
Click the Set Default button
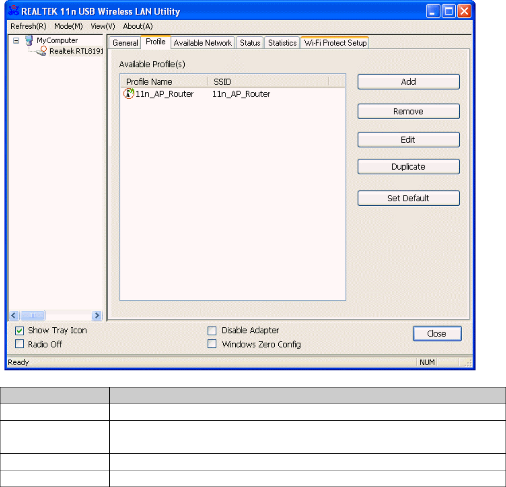[409, 198]
